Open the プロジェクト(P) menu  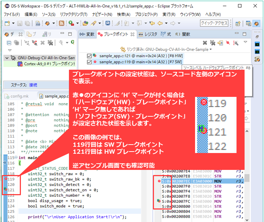click(x=146, y=14)
